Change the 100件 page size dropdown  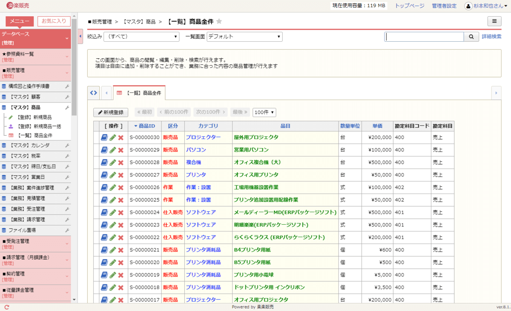coord(264,112)
